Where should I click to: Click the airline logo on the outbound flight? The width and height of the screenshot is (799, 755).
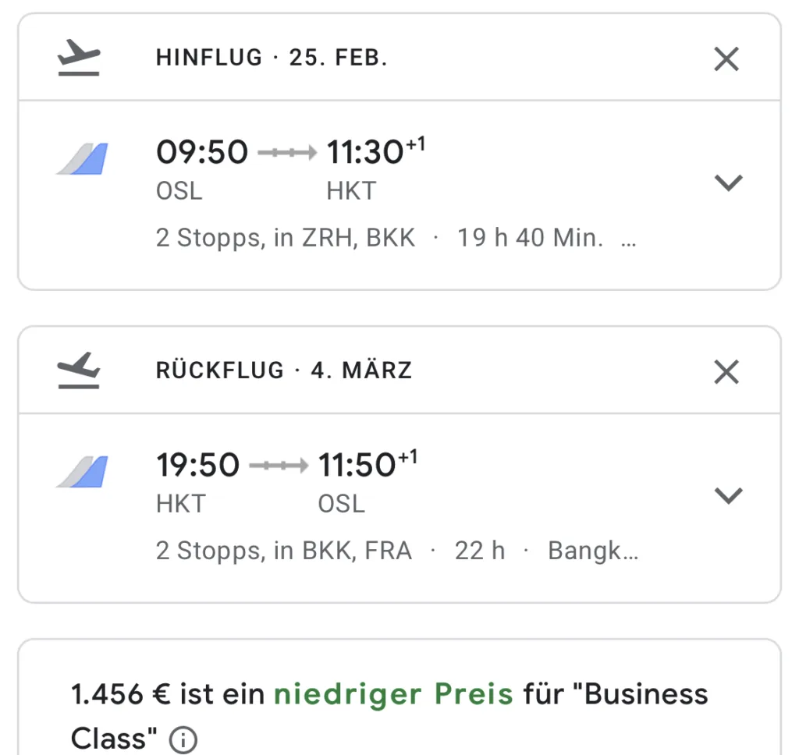(82, 159)
